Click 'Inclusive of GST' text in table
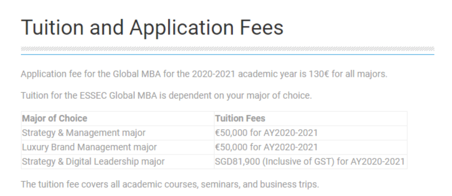 pos(298,161)
